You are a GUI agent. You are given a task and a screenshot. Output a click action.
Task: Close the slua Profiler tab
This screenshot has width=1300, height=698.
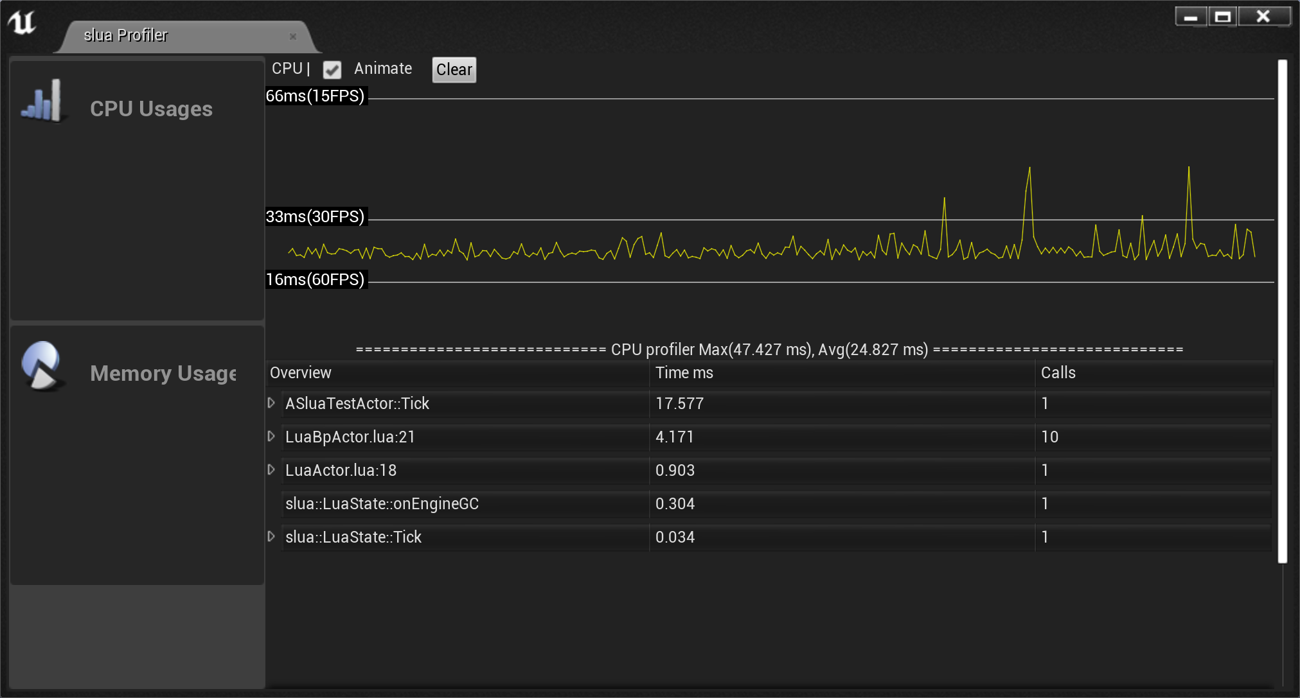tap(293, 37)
